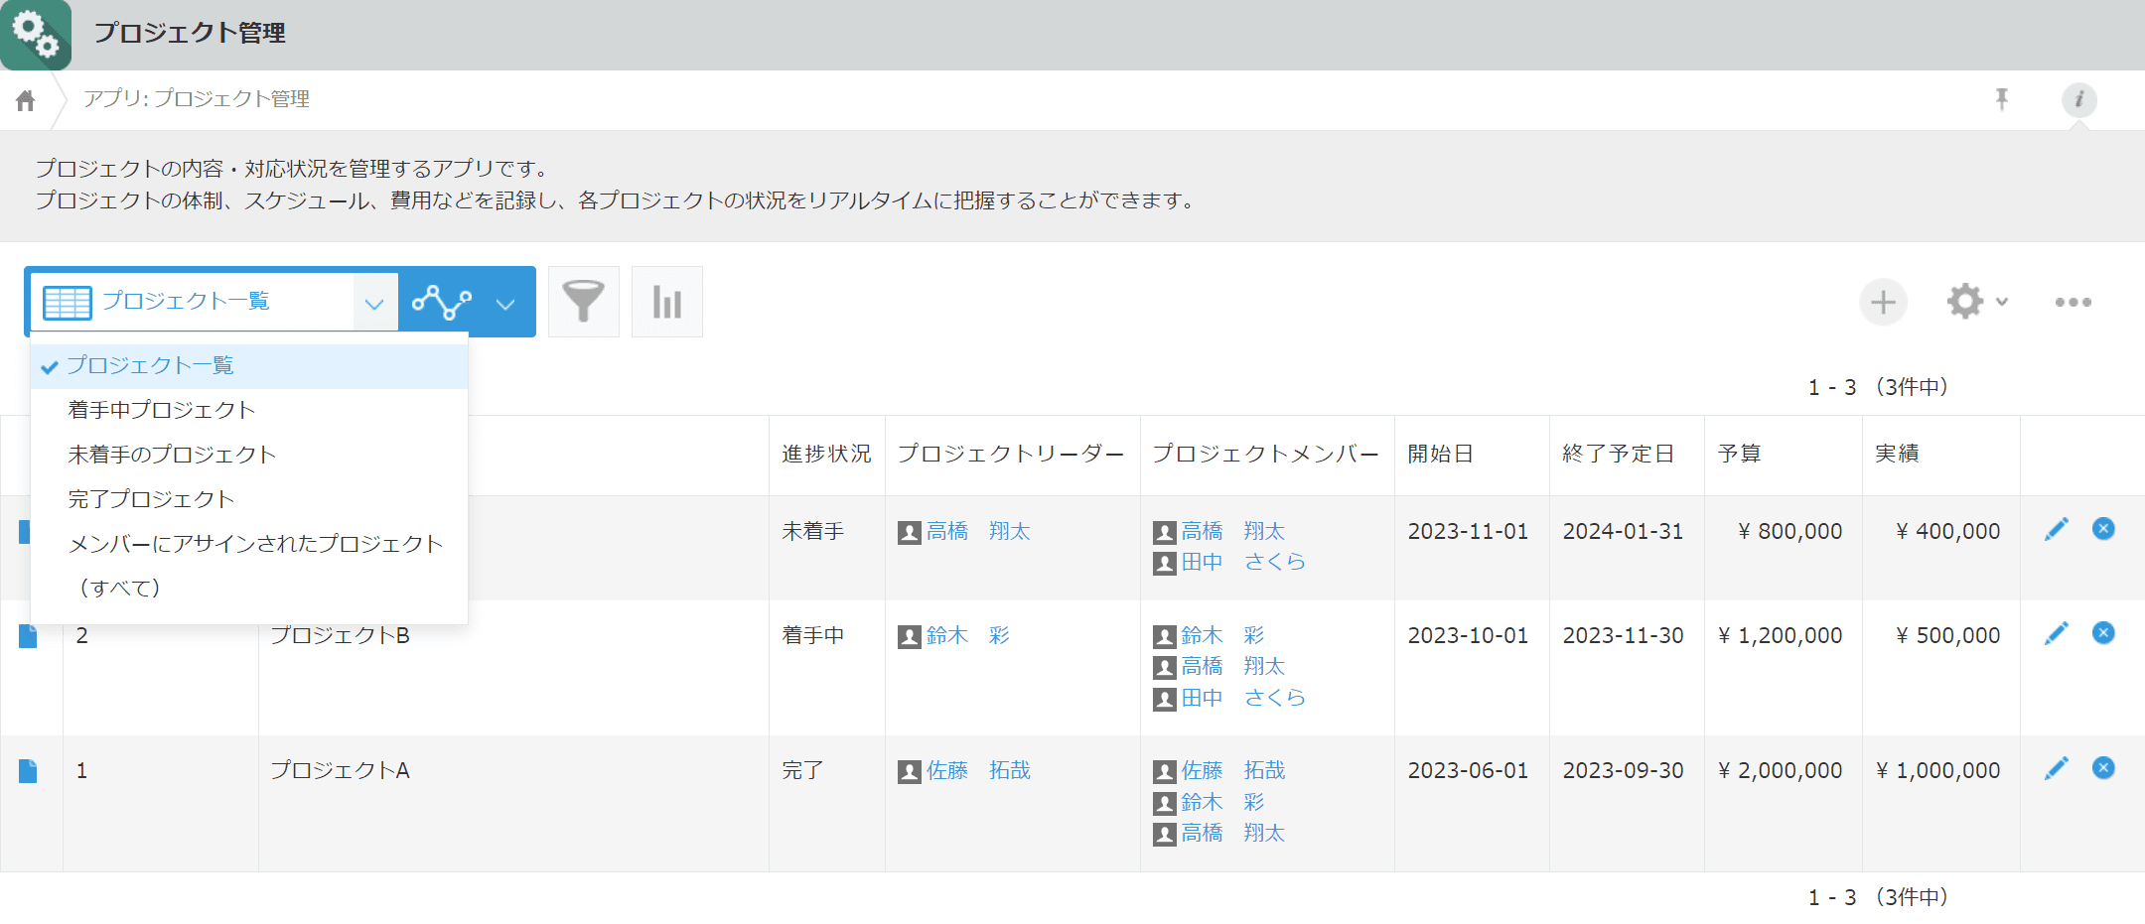
Task: Open record detail icon for プロジェクトA row
Action: point(28,770)
